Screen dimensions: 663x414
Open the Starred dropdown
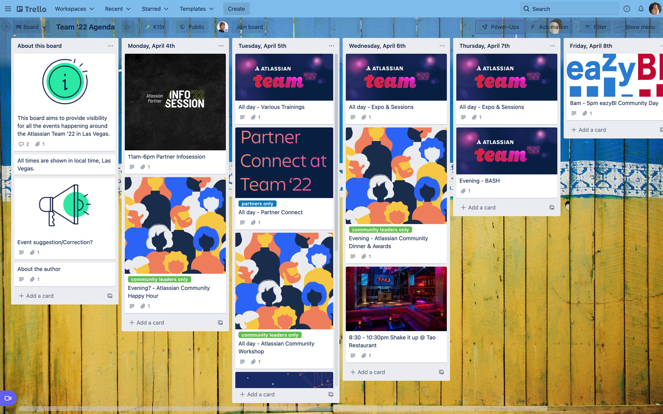[x=155, y=9]
